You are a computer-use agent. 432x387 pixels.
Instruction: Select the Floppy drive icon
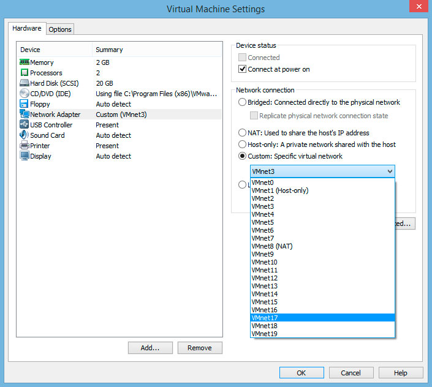click(x=25, y=104)
